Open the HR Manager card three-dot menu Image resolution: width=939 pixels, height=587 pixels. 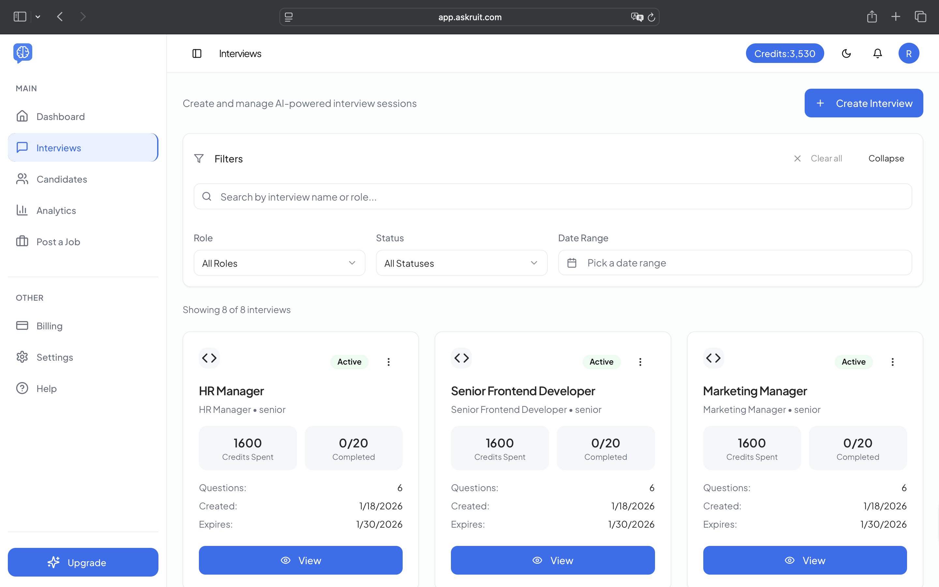tap(388, 362)
